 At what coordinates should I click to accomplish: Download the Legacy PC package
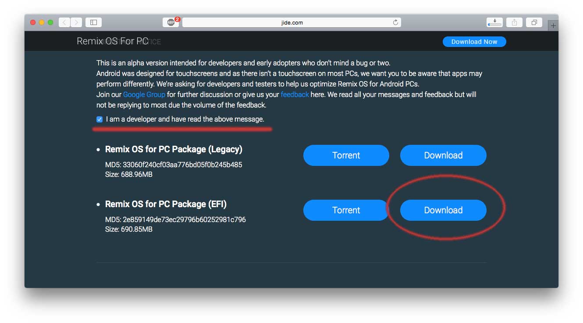click(443, 155)
